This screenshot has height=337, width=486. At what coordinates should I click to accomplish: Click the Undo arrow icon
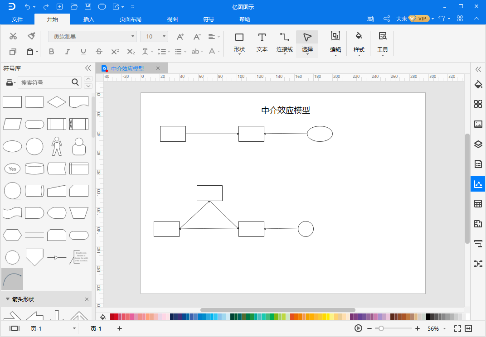[x=28, y=6]
